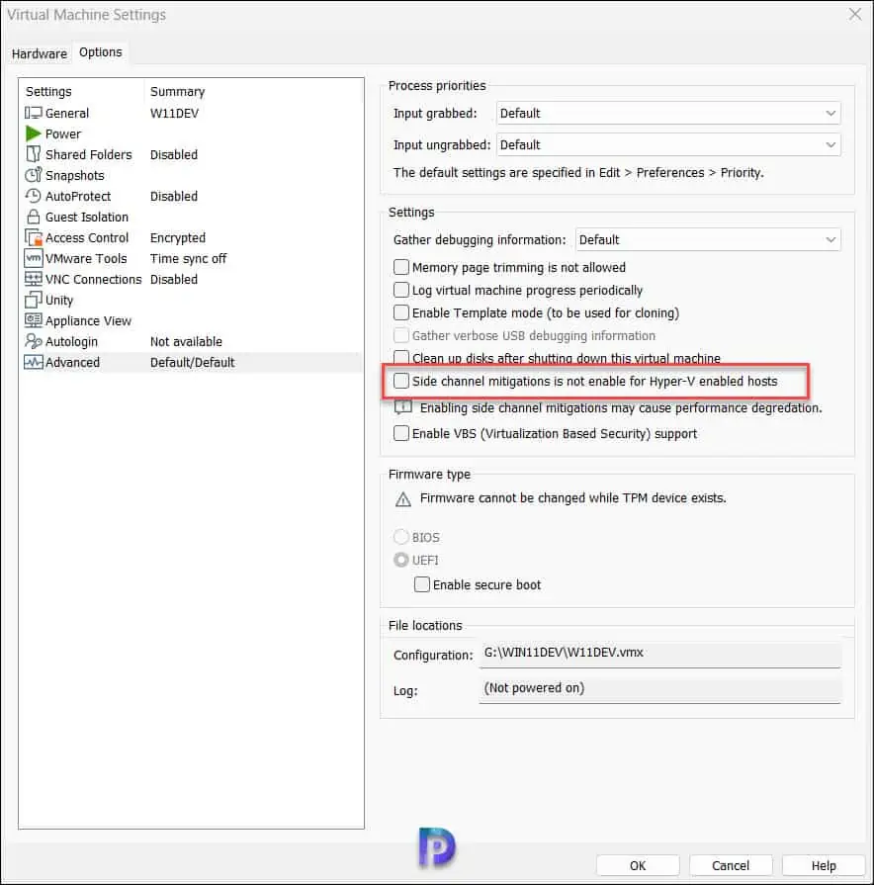Screen dimensions: 874x885
Task: Click the Summary column header
Action: (x=177, y=91)
